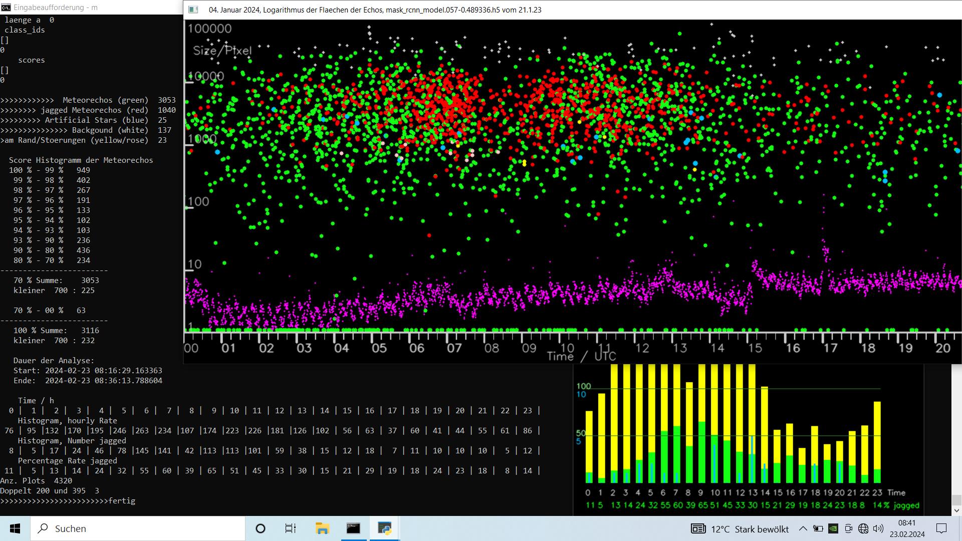Open the volume speaker tray icon
This screenshot has height=541, width=962.
tap(878, 528)
